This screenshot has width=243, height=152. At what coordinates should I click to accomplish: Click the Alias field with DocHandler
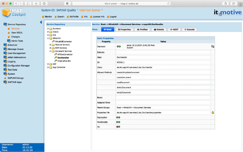pyautogui.click(x=163, y=57)
